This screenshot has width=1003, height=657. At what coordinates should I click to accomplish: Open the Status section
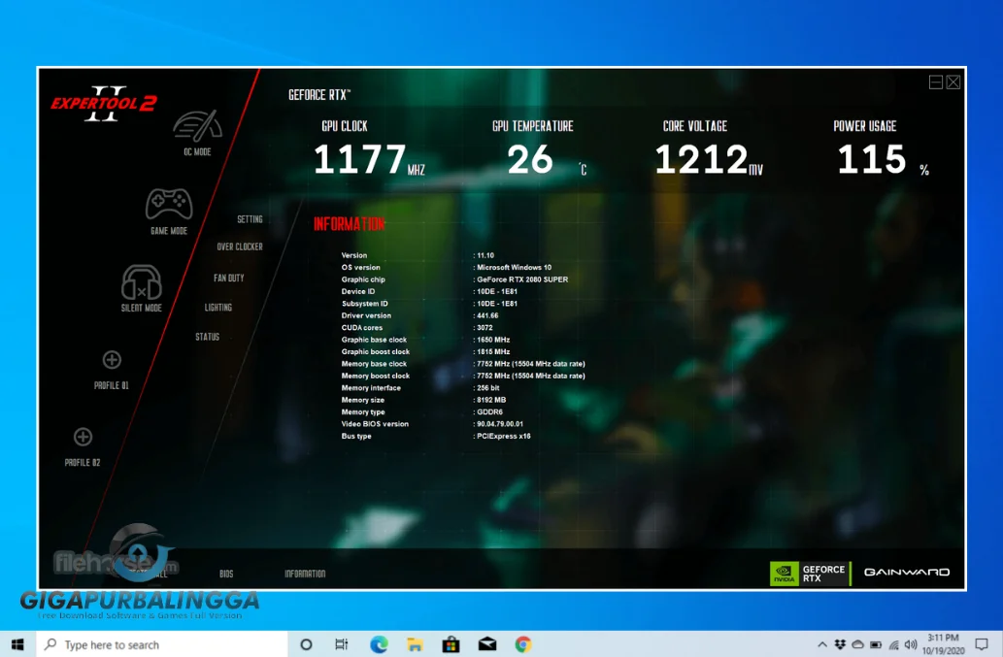click(x=207, y=337)
